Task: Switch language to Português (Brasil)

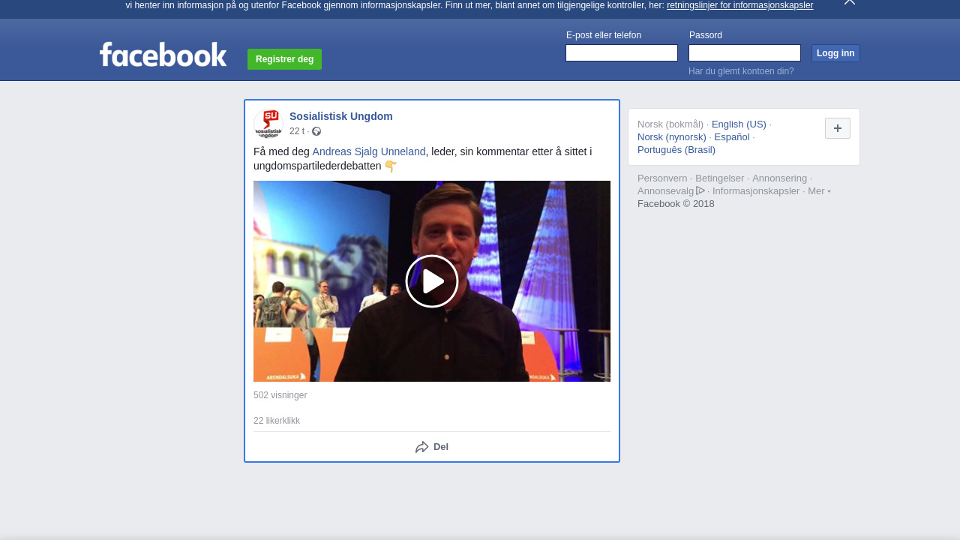Action: point(676,150)
